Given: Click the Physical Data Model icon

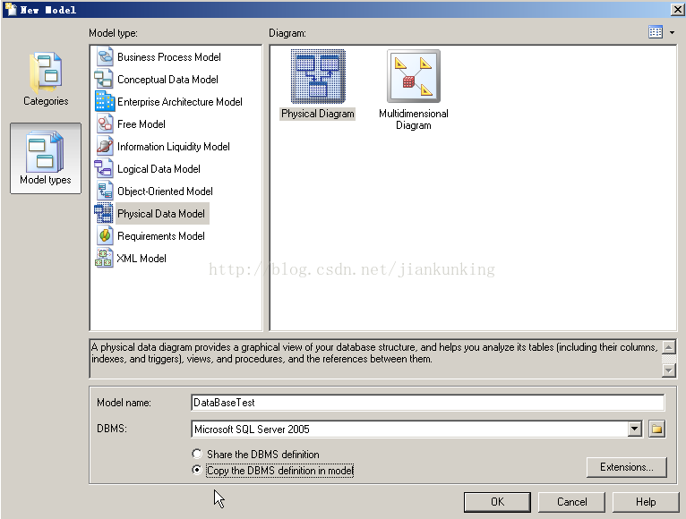Looking at the screenshot, I should [x=104, y=213].
